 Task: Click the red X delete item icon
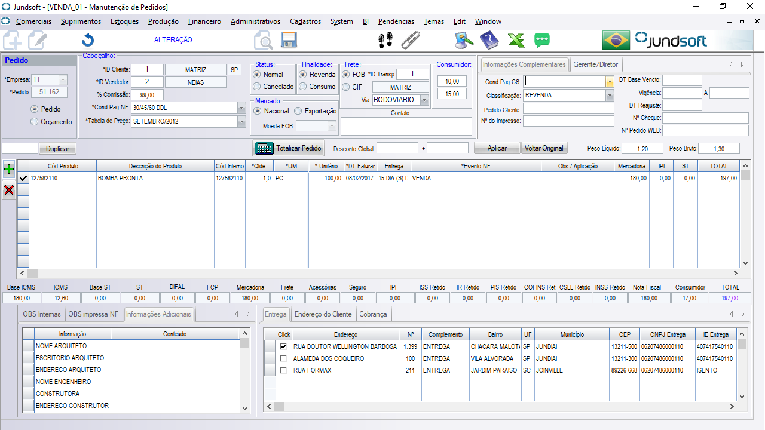[9, 190]
